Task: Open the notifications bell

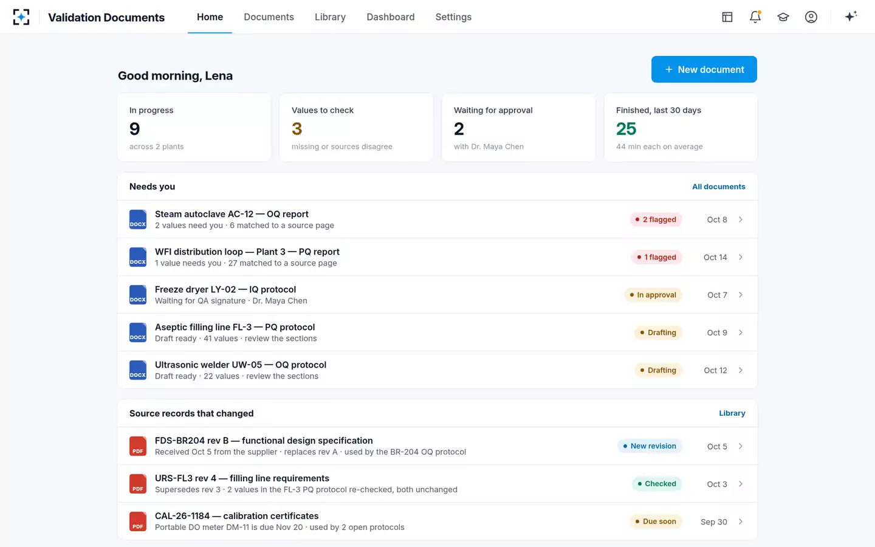Action: (x=755, y=17)
